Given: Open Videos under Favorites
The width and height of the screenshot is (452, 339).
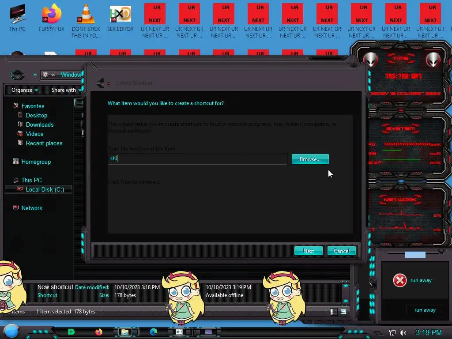Looking at the screenshot, I should pos(34,134).
